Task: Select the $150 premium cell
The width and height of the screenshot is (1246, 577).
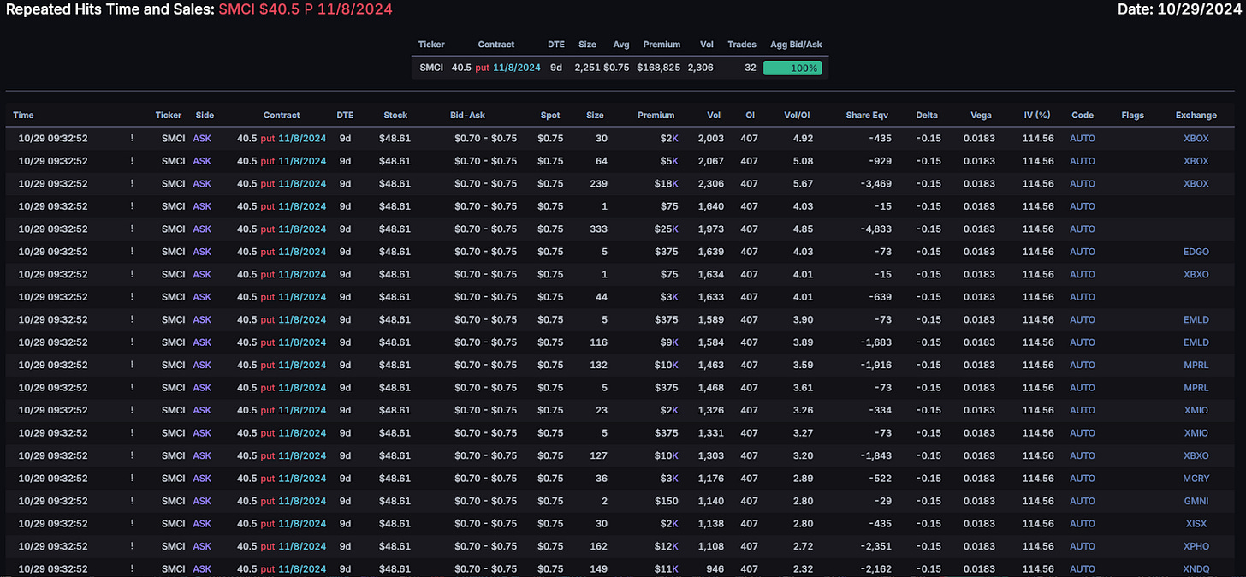Action: pyautogui.click(x=666, y=501)
